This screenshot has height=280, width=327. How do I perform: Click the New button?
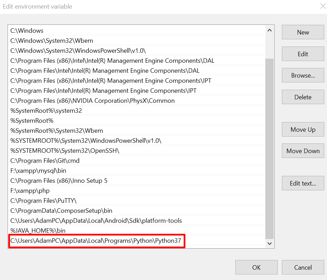(x=303, y=32)
